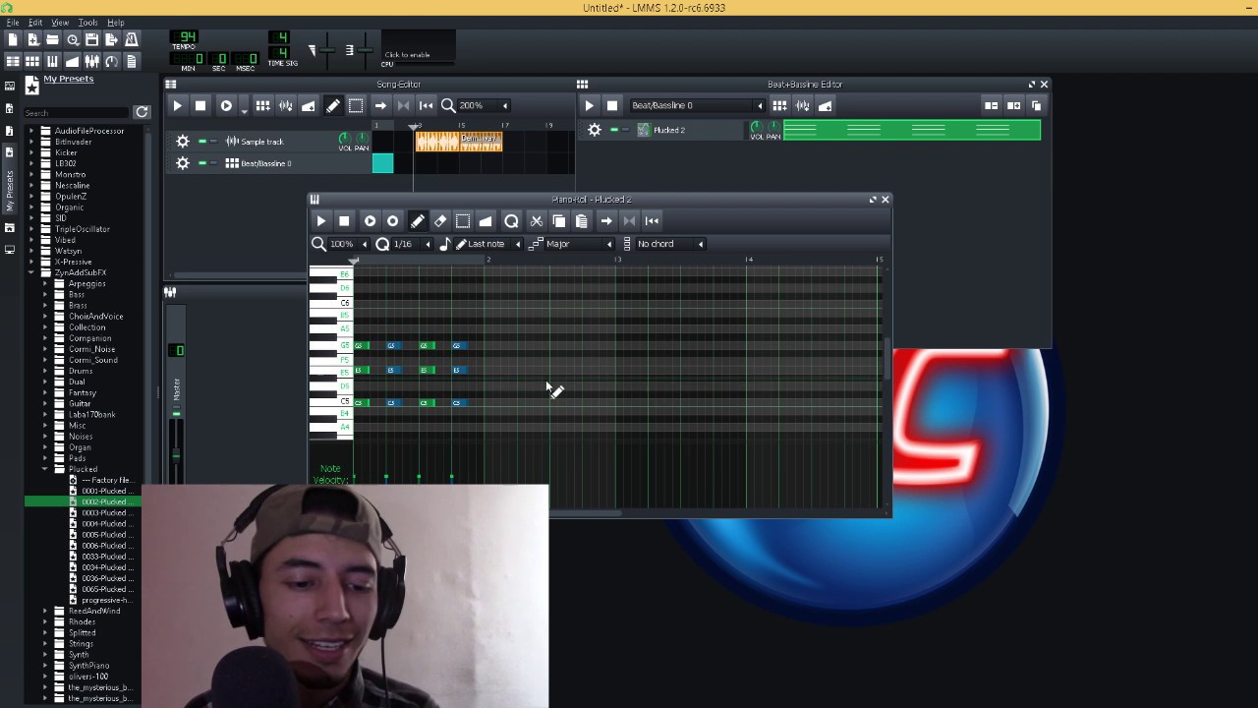Create a new project from the main toolbar
This screenshot has height=708, width=1258.
click(13, 39)
